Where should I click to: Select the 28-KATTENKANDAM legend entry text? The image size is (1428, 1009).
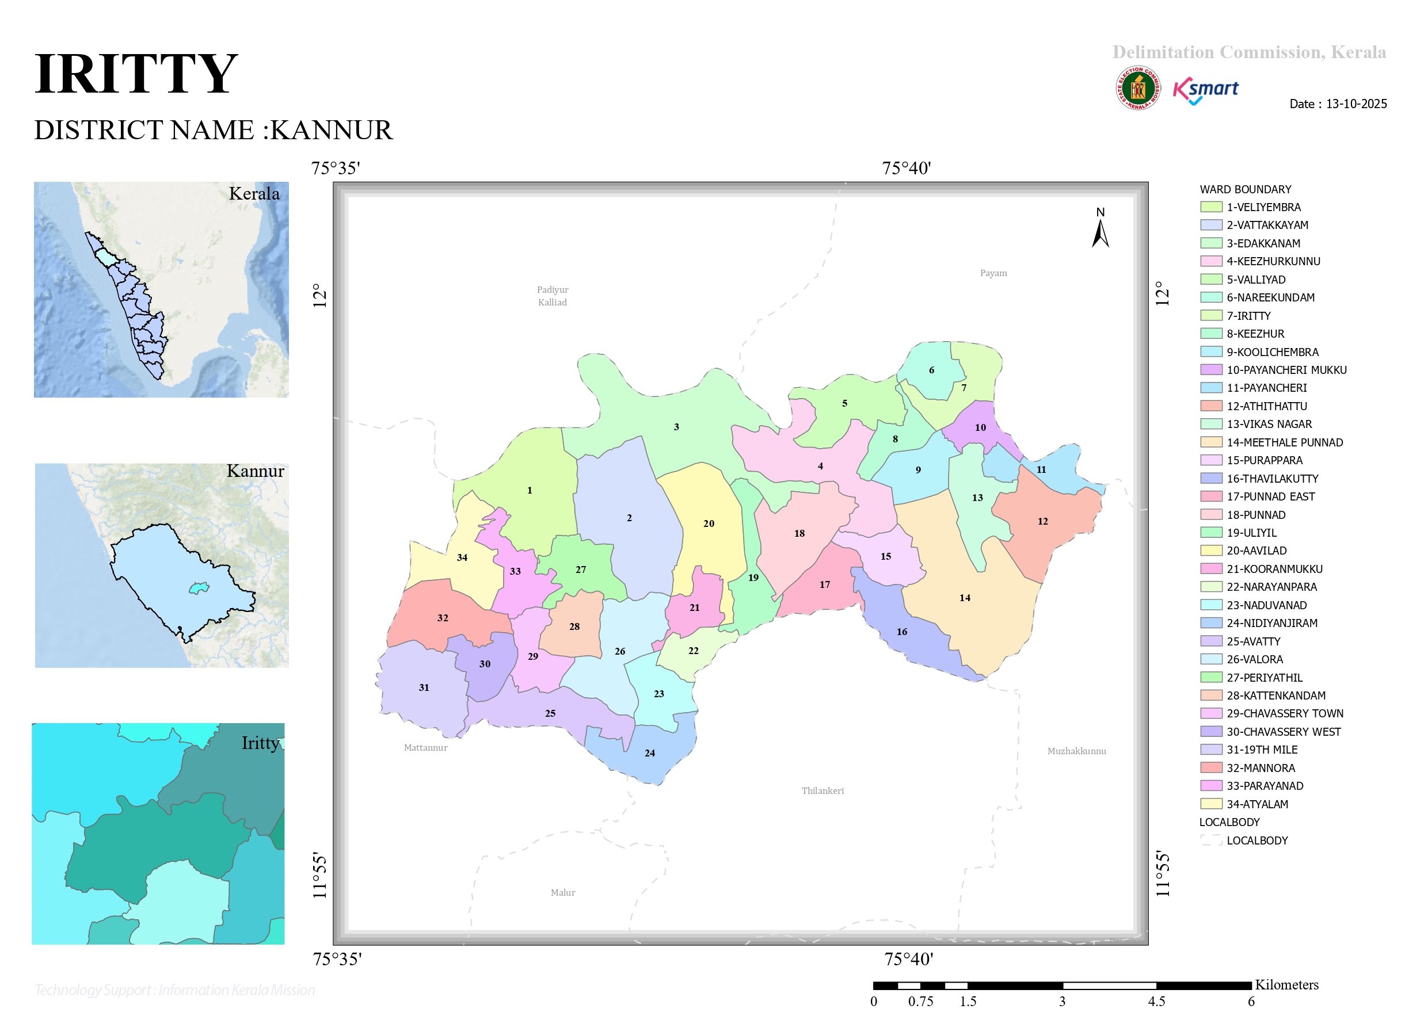tap(1275, 695)
